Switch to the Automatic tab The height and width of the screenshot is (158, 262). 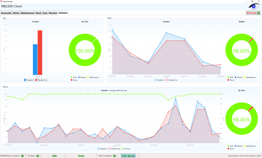click(6, 13)
